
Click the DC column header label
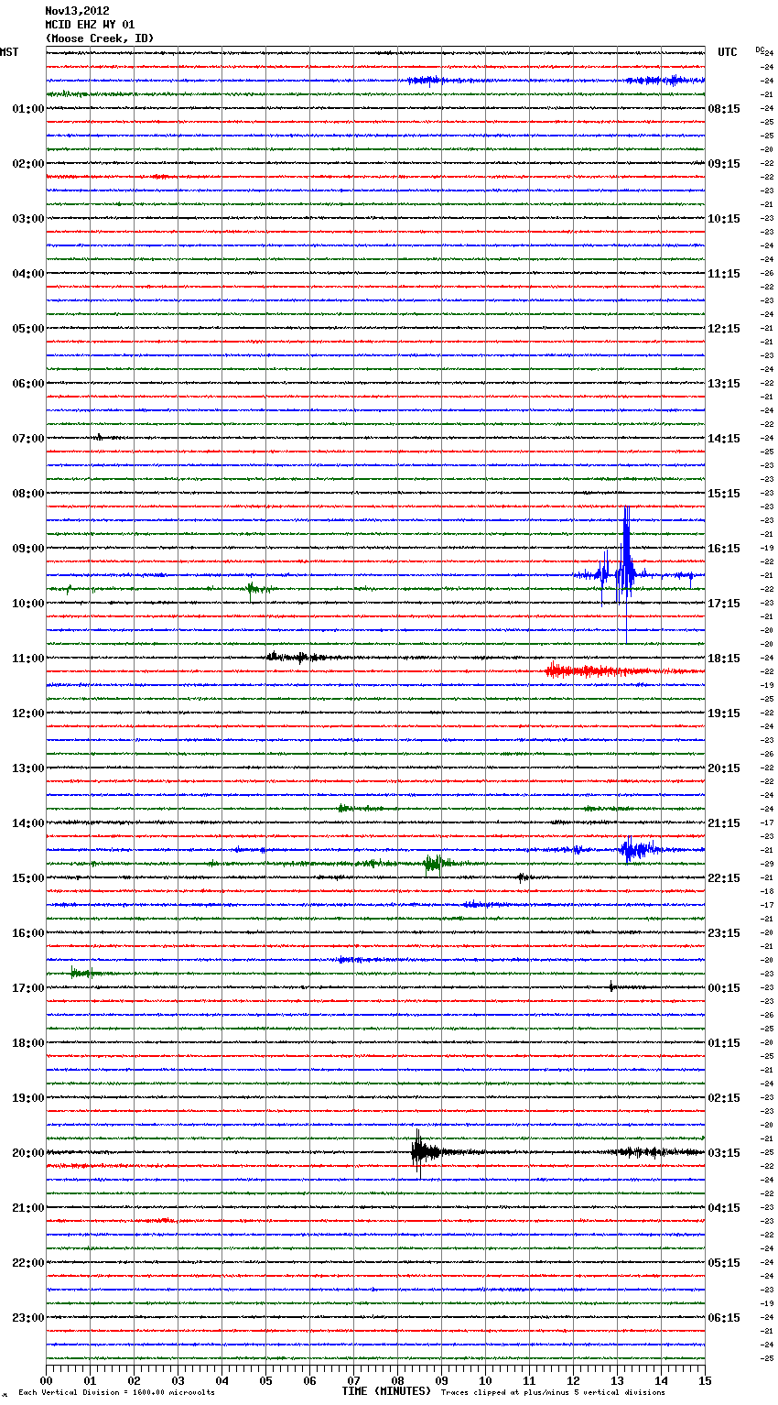tap(759, 49)
